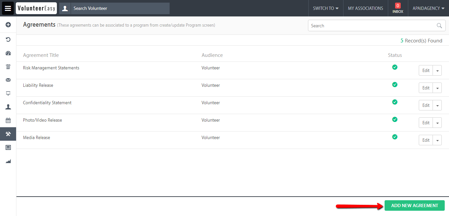Screen dimensions: 449x216
Task: Sort by Agreement Title column header
Action: pos(41,55)
